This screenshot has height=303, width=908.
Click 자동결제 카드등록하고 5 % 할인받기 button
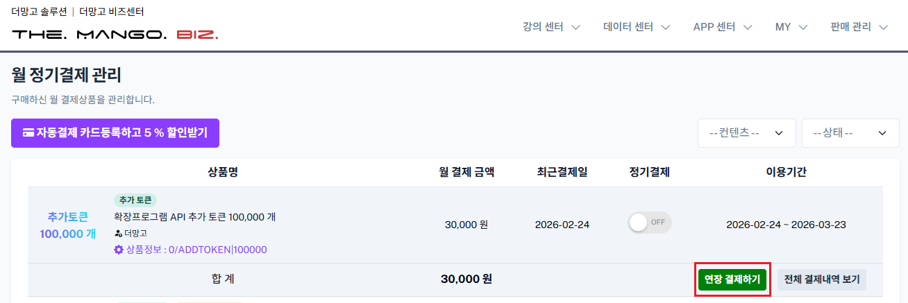click(x=115, y=132)
